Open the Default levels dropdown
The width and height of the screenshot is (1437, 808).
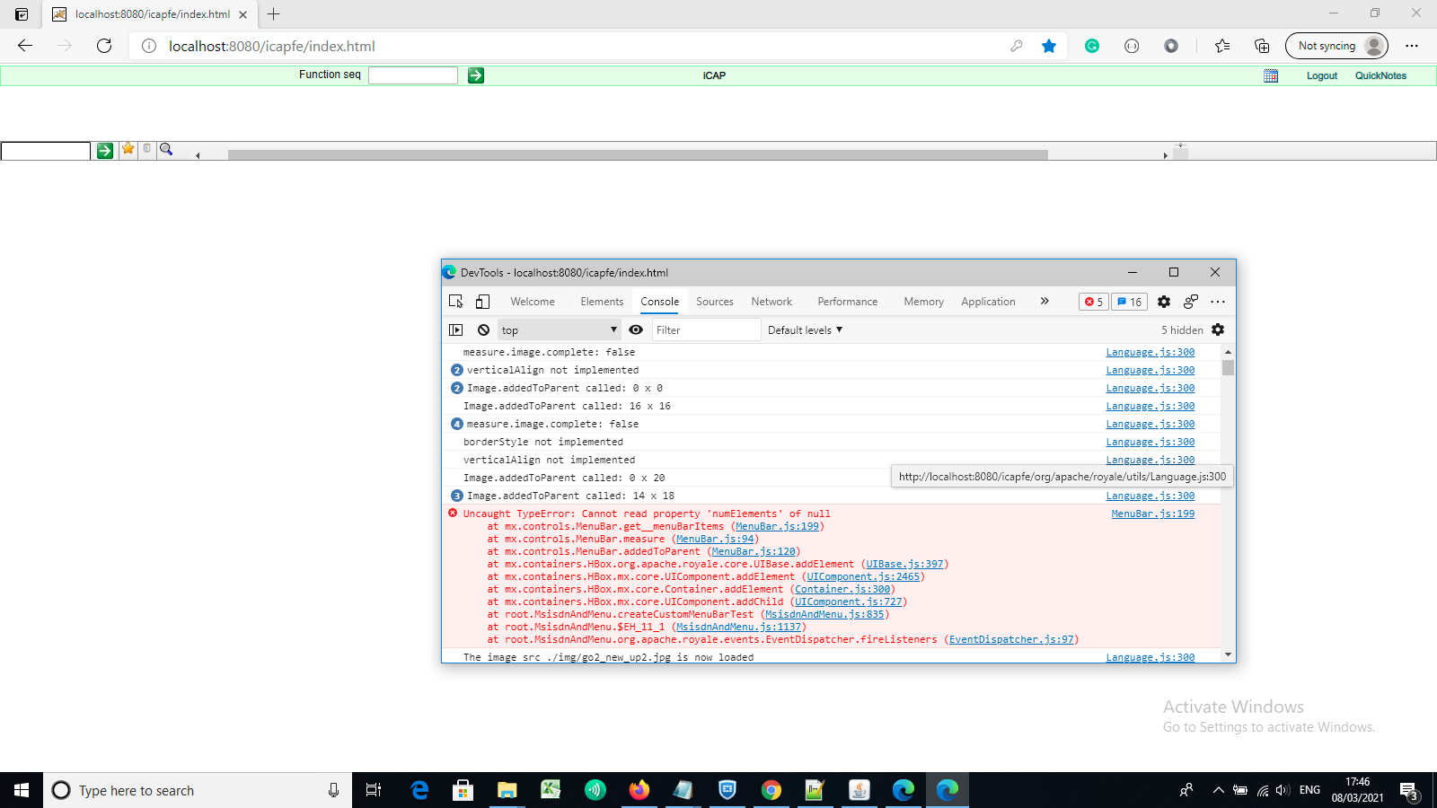click(804, 329)
